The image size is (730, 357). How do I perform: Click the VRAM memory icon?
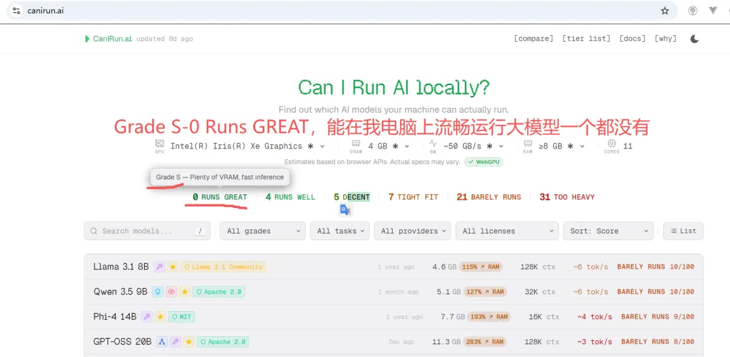pyautogui.click(x=356, y=143)
